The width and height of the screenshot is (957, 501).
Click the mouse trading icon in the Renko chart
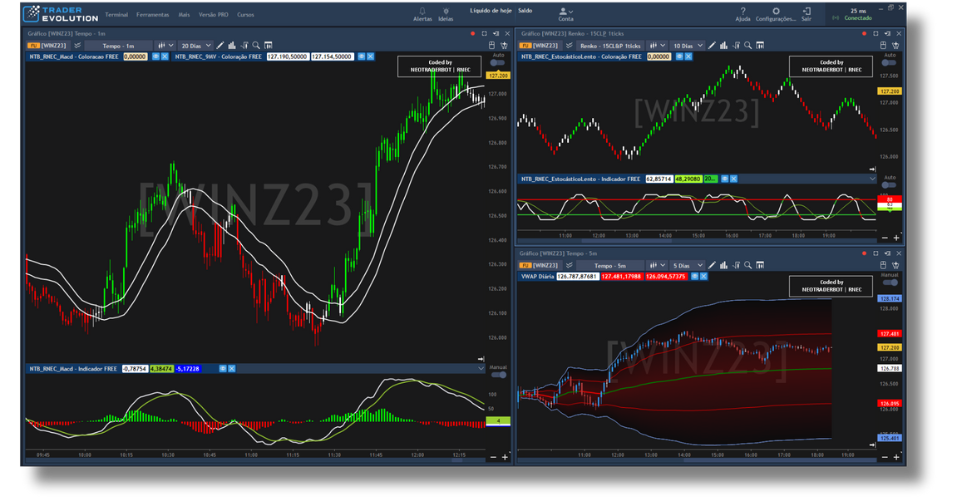pyautogui.click(x=884, y=46)
